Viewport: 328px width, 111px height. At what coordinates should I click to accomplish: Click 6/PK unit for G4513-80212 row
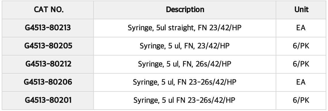pos(301,64)
